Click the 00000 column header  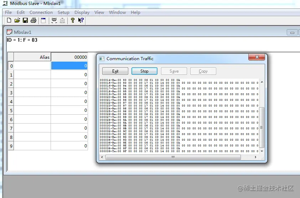69,57
